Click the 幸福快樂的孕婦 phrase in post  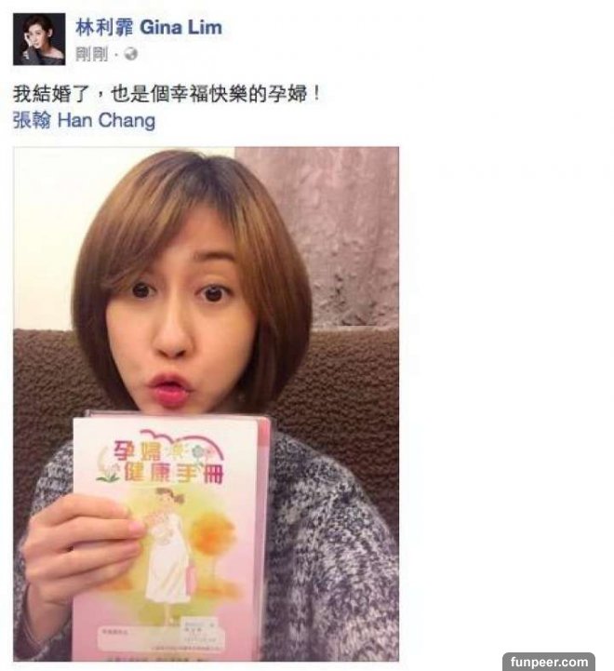tap(238, 94)
